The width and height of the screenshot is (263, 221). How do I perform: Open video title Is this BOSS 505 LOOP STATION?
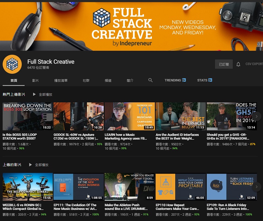20,136
